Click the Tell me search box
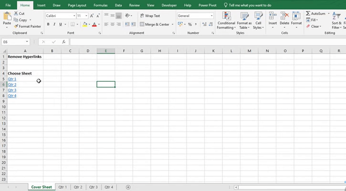 click(250, 5)
